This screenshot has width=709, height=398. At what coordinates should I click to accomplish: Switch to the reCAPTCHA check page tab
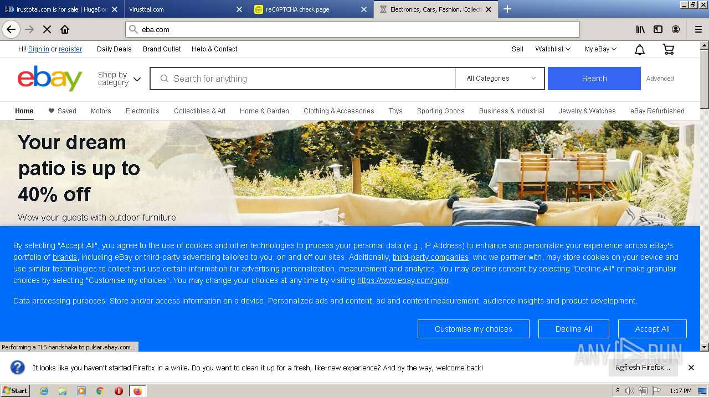click(310, 9)
